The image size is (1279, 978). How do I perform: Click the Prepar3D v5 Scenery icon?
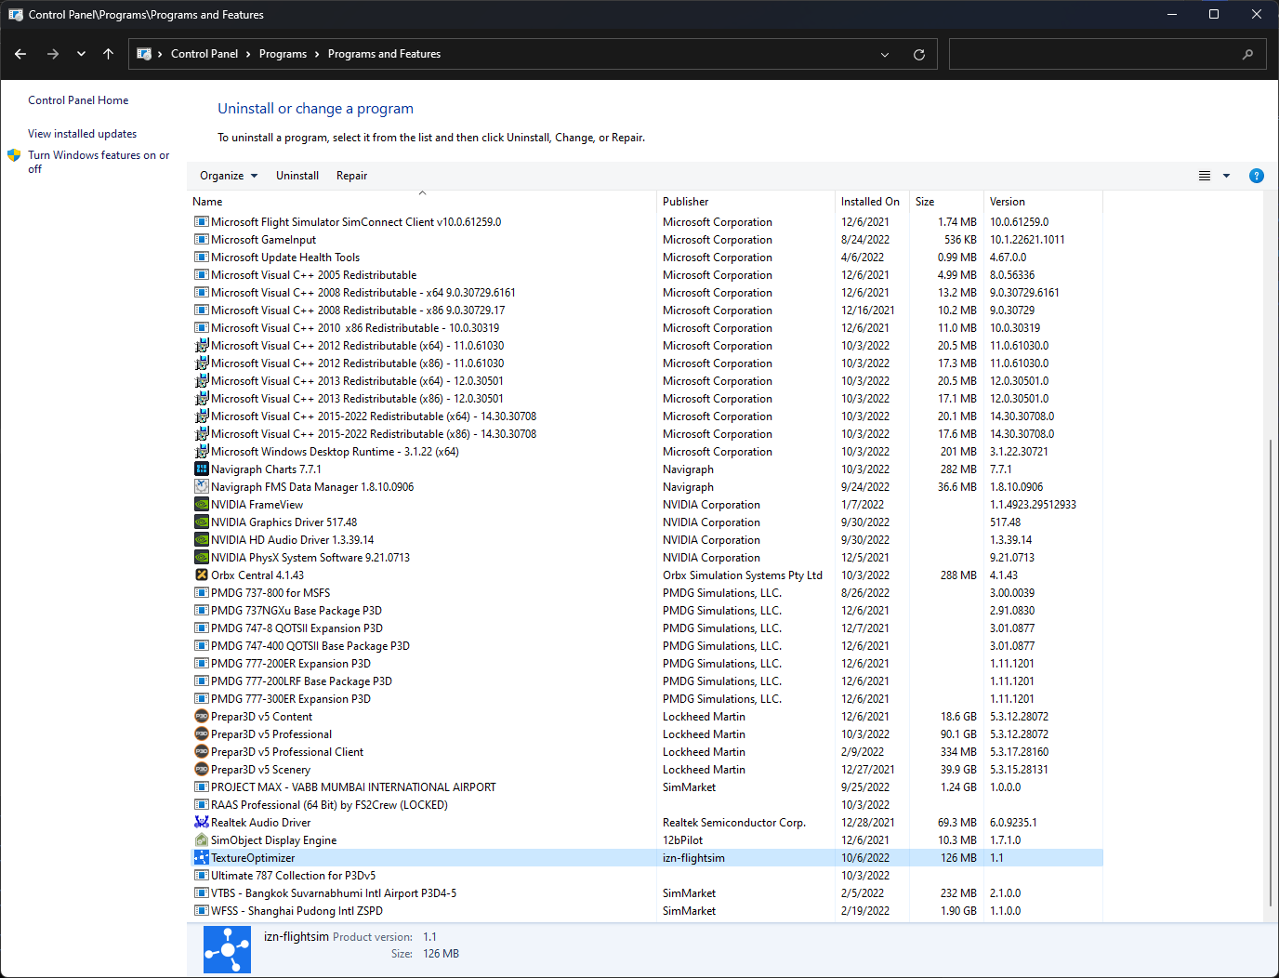pos(201,770)
